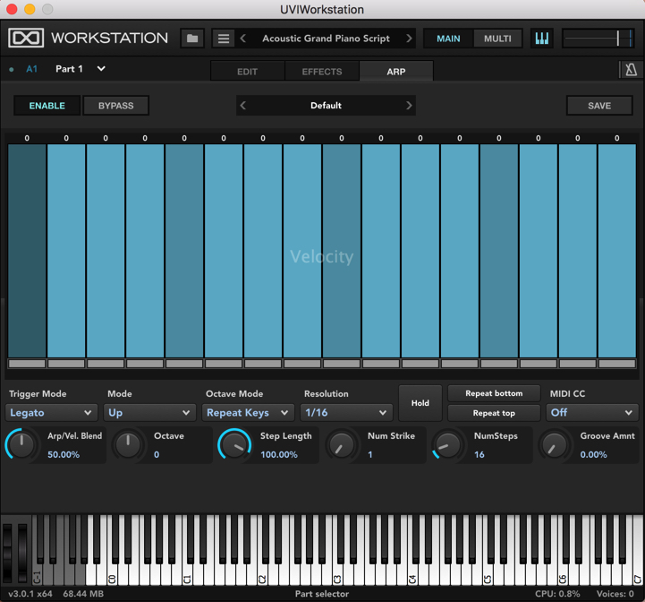The image size is (645, 602).
Task: Click the first velocity step bar
Action: pos(27,251)
